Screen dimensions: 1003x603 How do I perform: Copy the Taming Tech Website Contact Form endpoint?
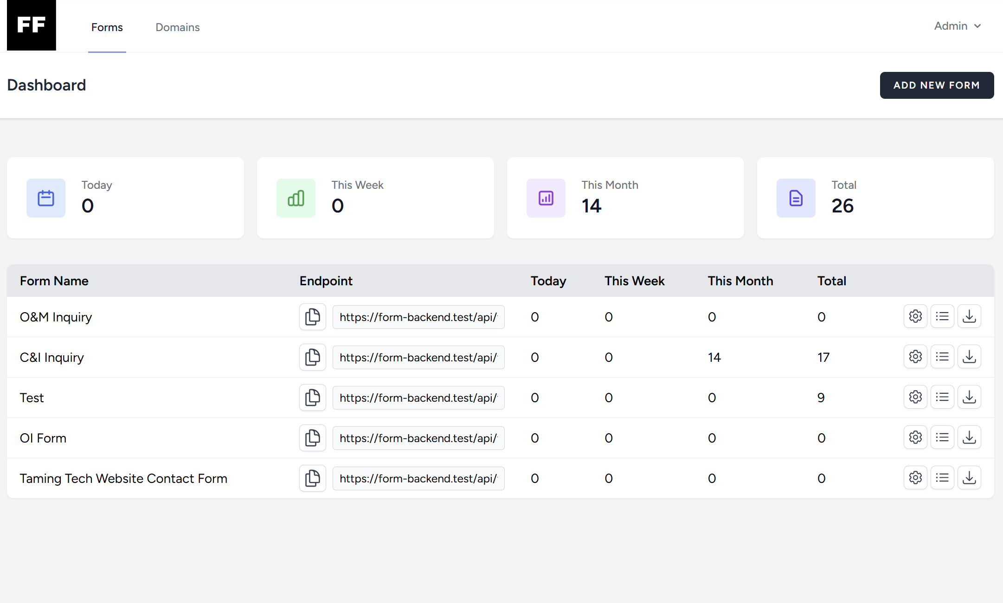[312, 478]
